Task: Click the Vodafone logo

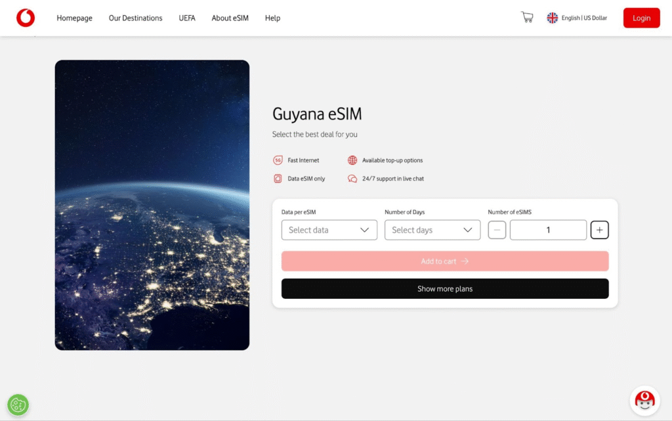Action: [25, 18]
